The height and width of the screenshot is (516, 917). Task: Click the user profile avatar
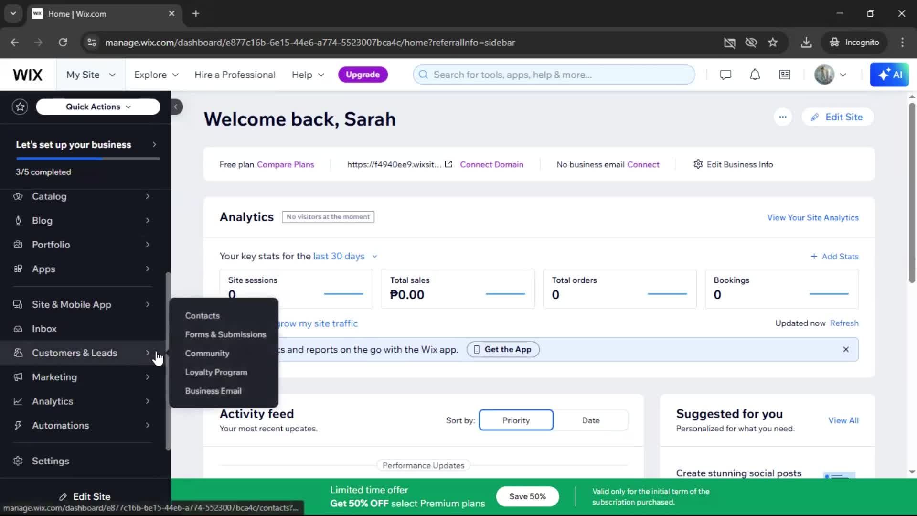[x=824, y=75]
